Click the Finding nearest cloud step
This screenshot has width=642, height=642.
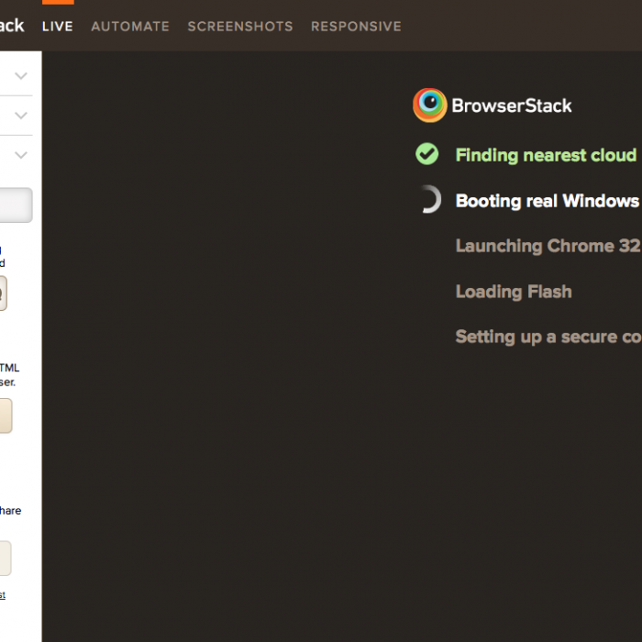(546, 155)
